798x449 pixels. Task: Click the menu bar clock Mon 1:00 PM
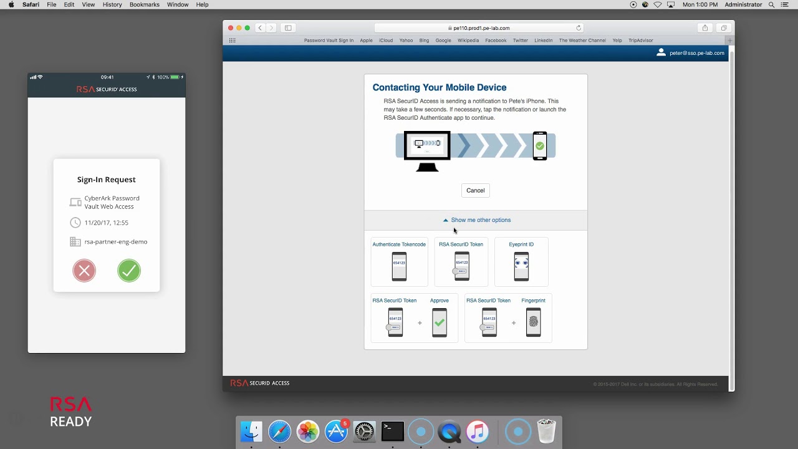[700, 4]
